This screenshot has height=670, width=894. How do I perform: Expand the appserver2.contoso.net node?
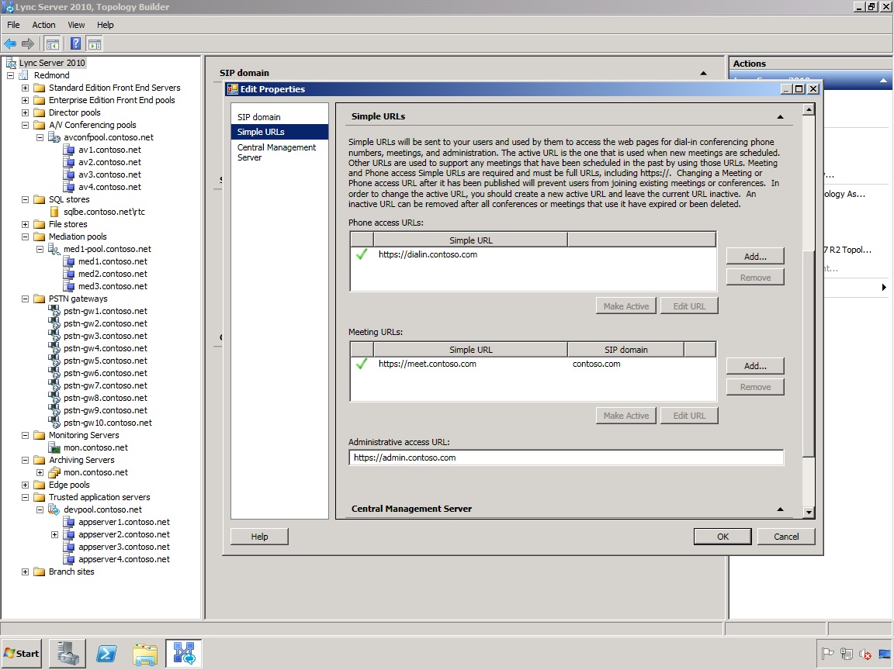coord(55,534)
